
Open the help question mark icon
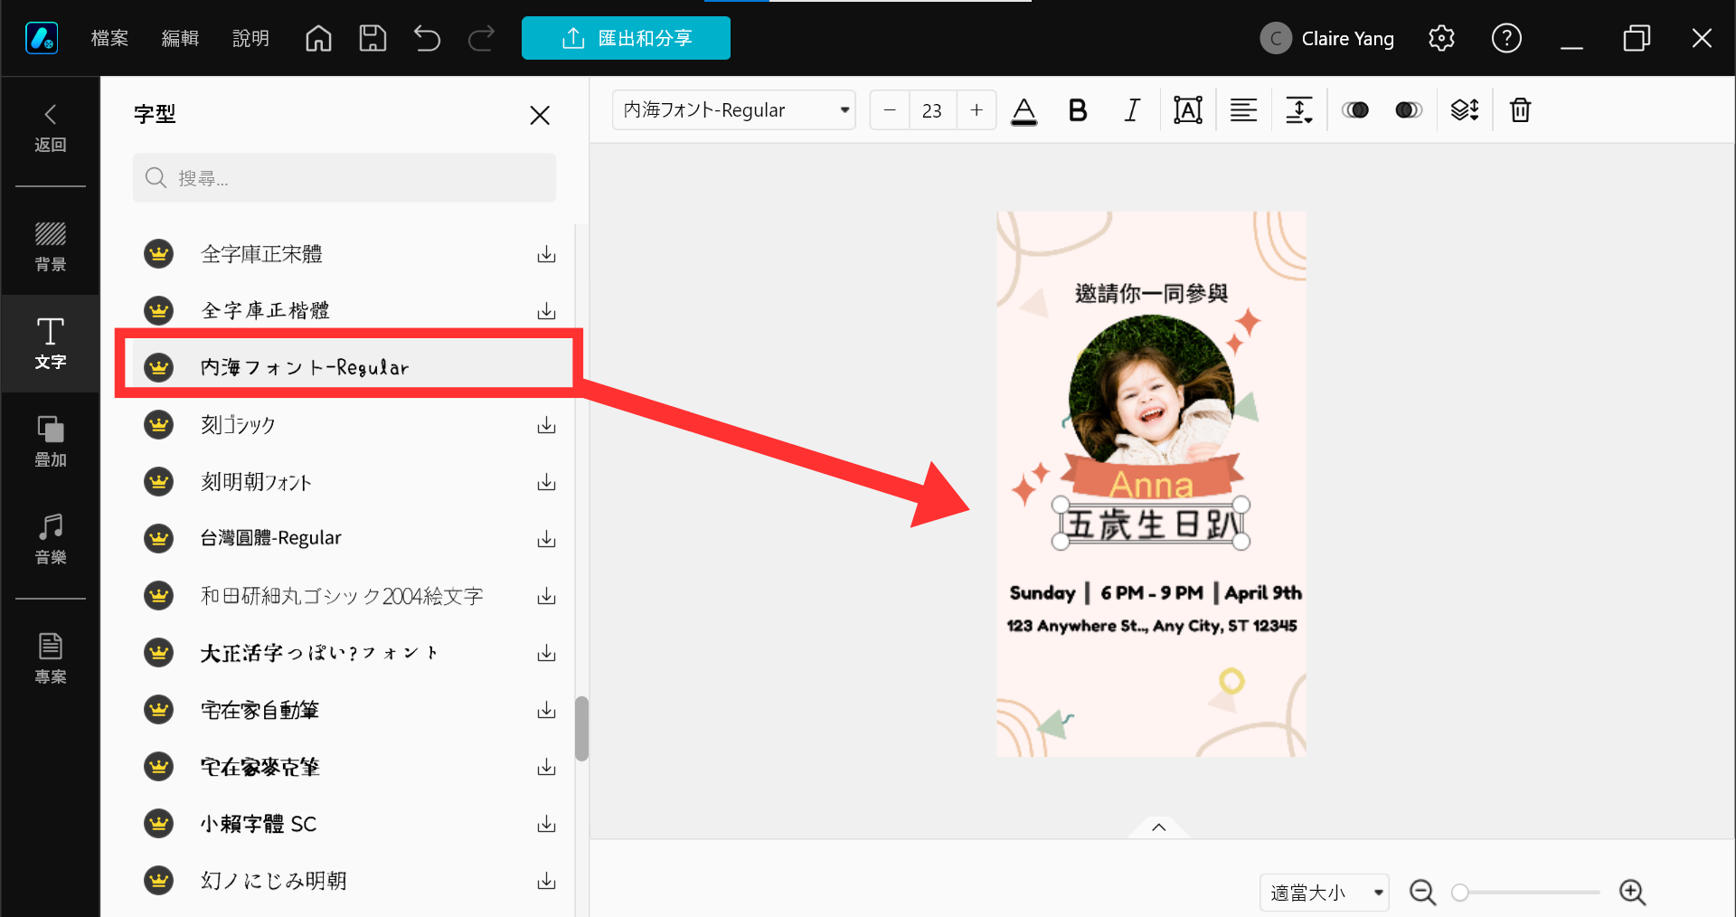tap(1506, 38)
